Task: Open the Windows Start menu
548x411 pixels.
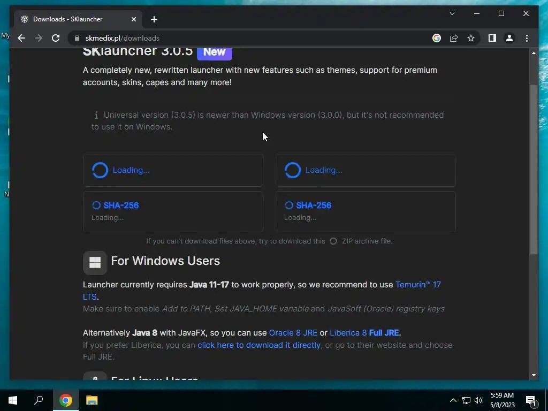Action: point(13,400)
